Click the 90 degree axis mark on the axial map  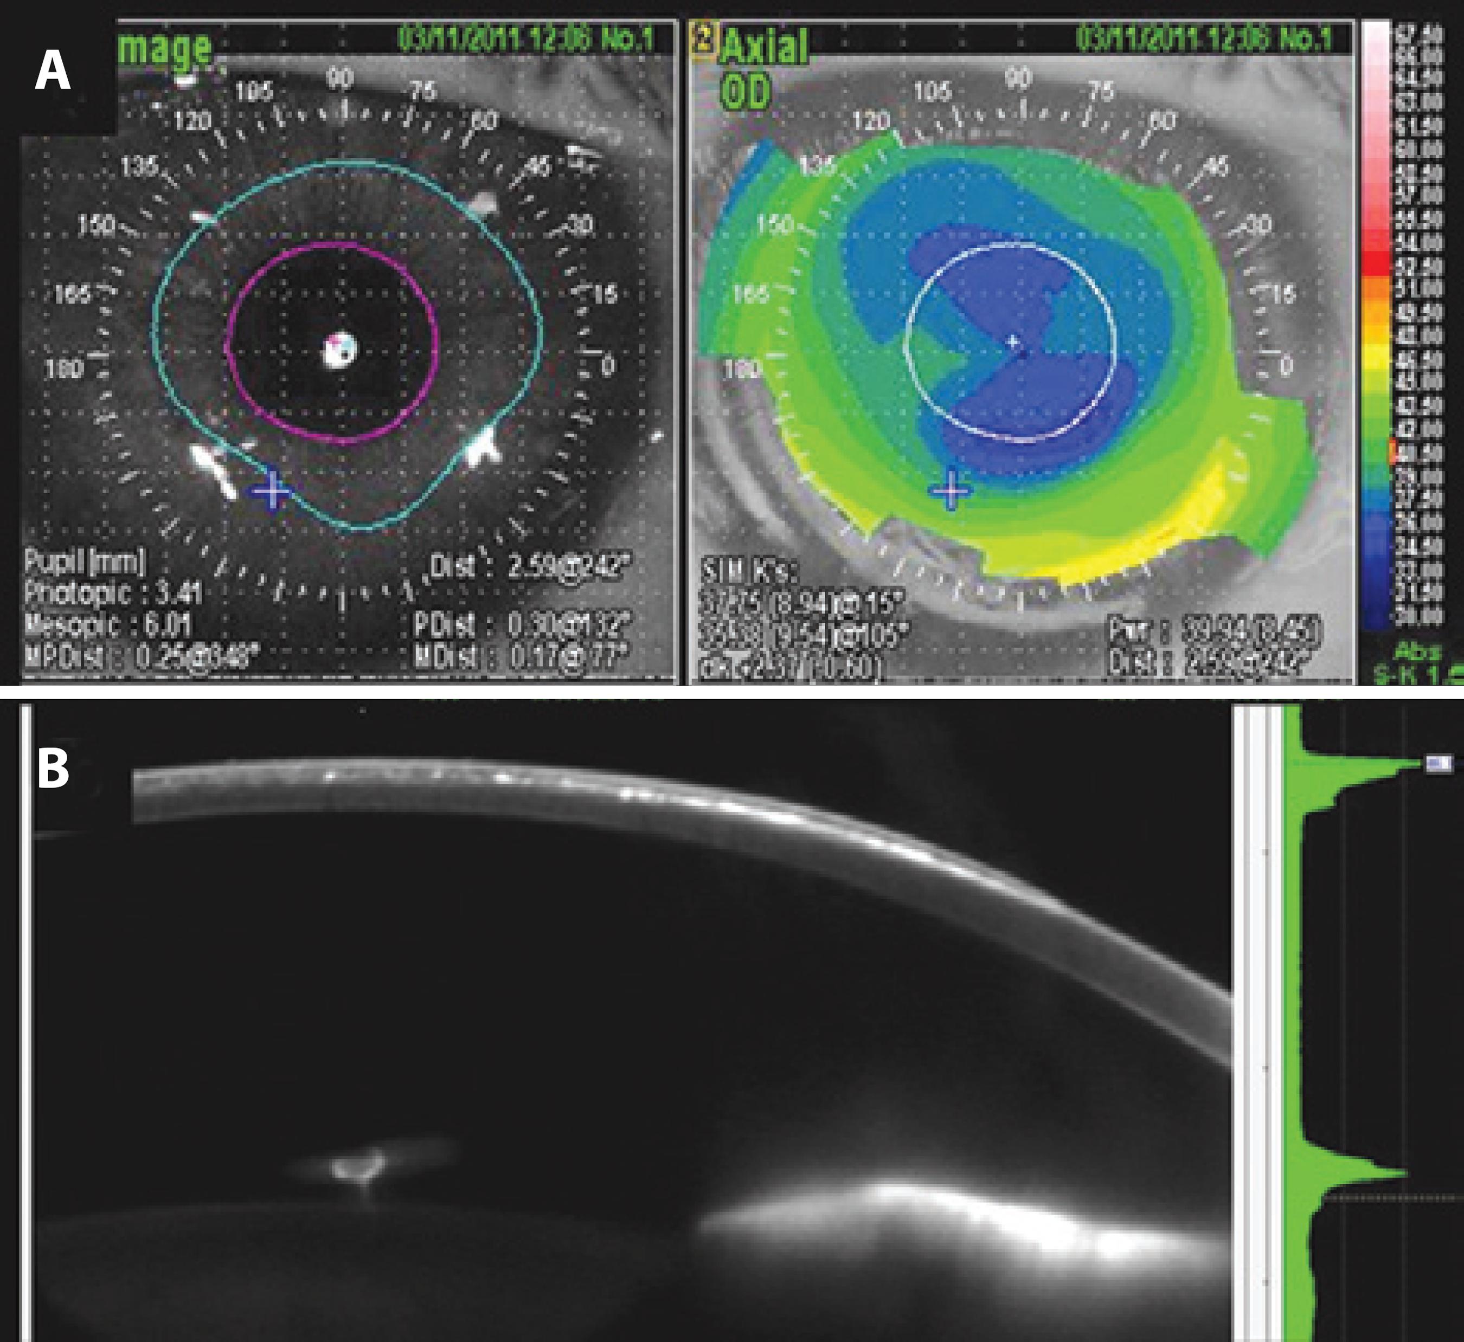point(1020,79)
